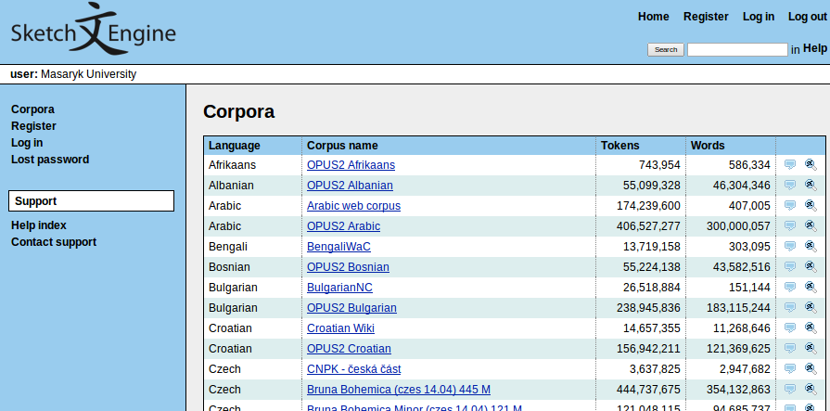The height and width of the screenshot is (411, 830).
Task: Click the magnifier search icon for BulgarianNC
Action: [811, 287]
